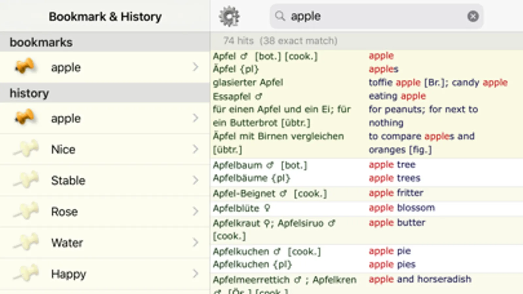Pin the Rose history entry
523x294 pixels.
pos(26,211)
